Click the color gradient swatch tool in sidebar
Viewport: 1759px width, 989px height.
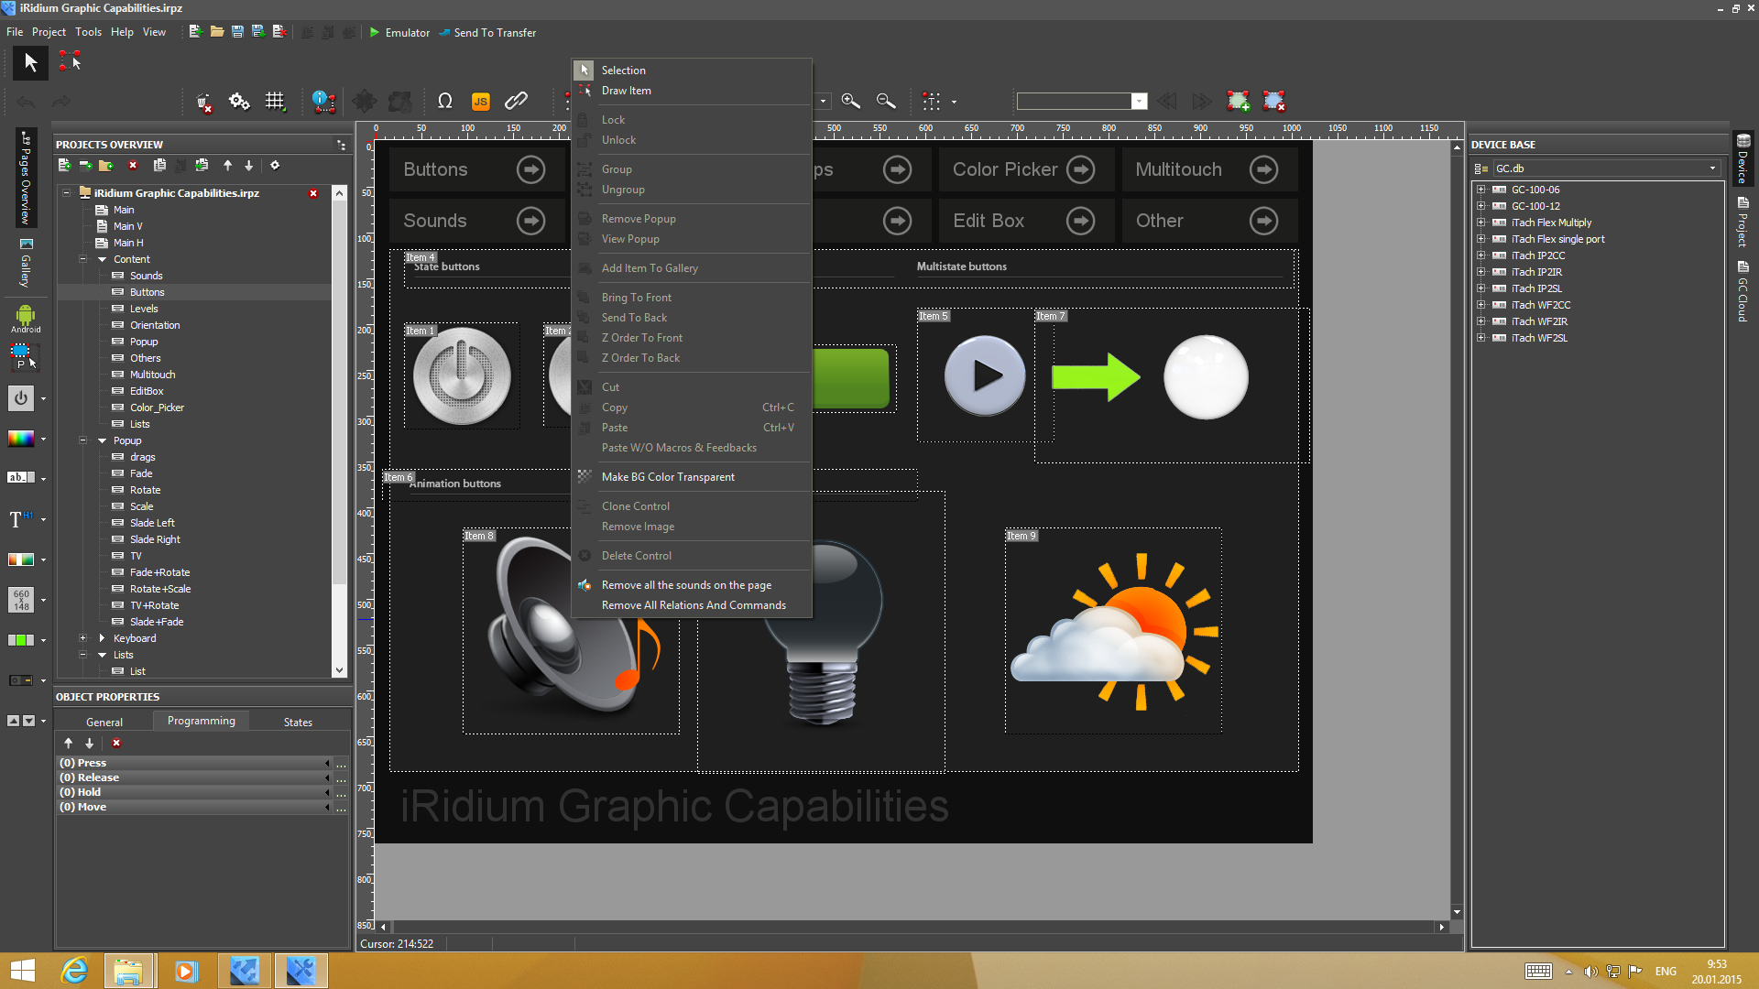pyautogui.click(x=21, y=439)
